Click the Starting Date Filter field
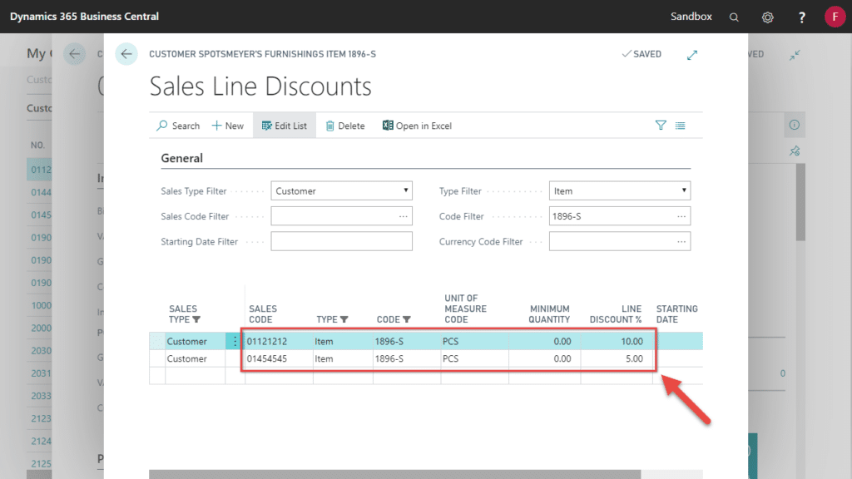Screen dimensions: 852x479 tap(341, 241)
